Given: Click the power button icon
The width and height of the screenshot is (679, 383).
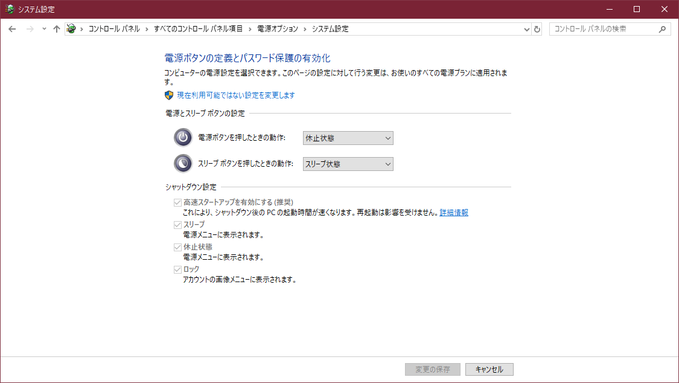Looking at the screenshot, I should 183,138.
